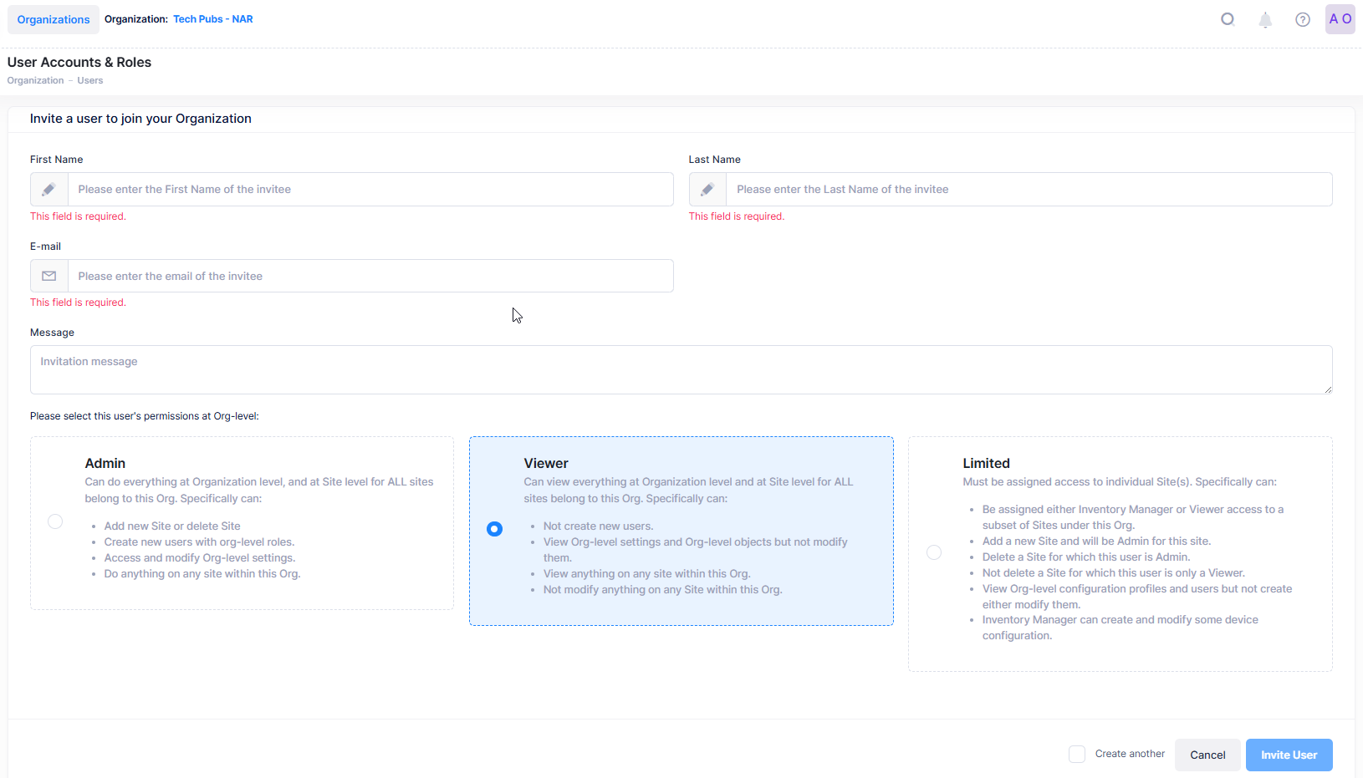Image resolution: width=1363 pixels, height=778 pixels.
Task: Focus the Last Name input field
Action: click(x=1028, y=190)
